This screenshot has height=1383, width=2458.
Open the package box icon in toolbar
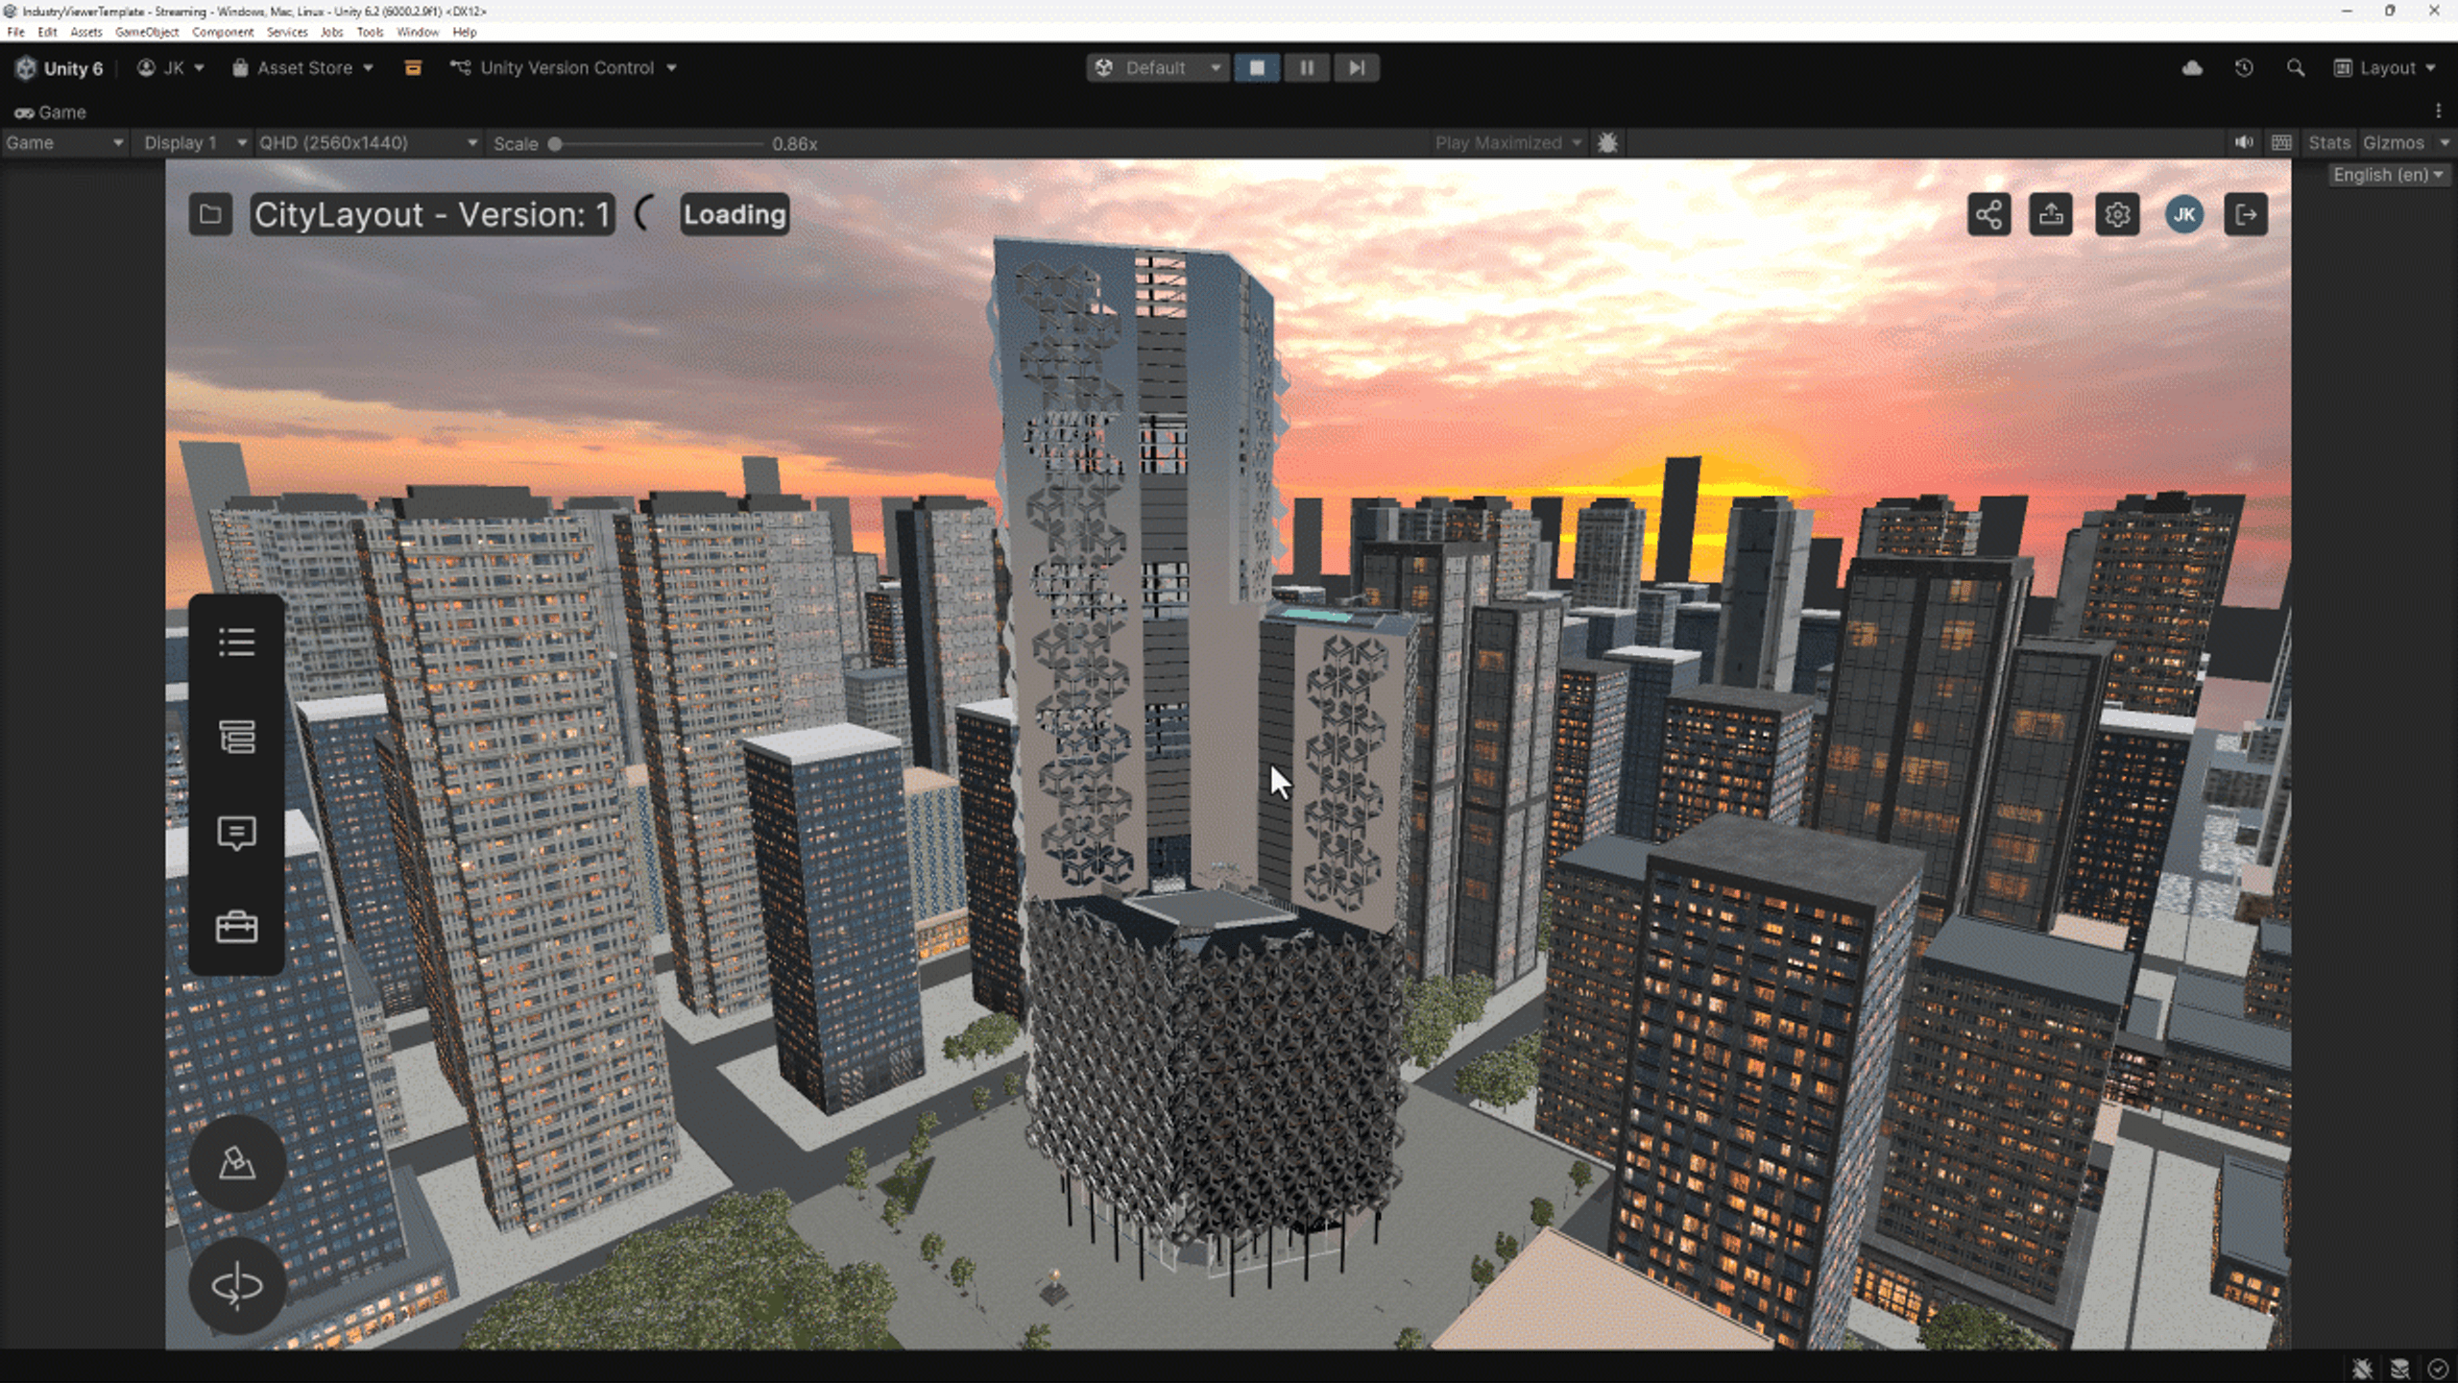(x=413, y=68)
